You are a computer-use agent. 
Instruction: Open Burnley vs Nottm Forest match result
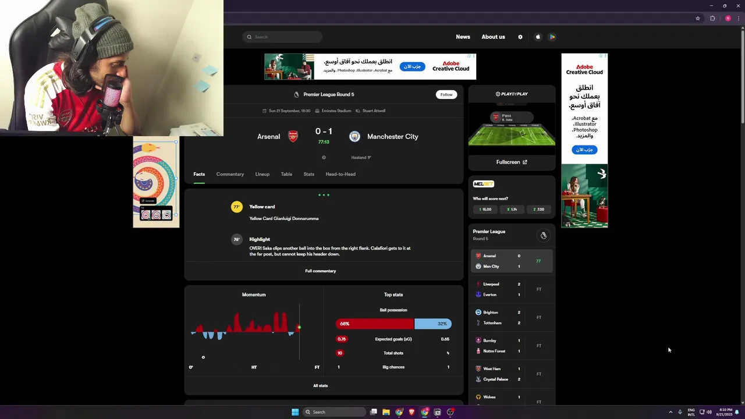click(x=512, y=346)
